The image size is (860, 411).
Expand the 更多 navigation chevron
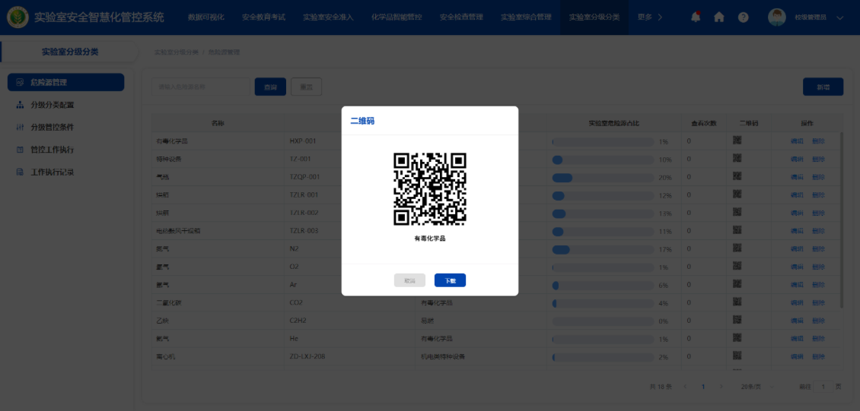660,17
